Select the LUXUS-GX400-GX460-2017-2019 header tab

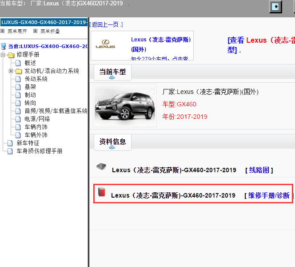(x=44, y=22)
